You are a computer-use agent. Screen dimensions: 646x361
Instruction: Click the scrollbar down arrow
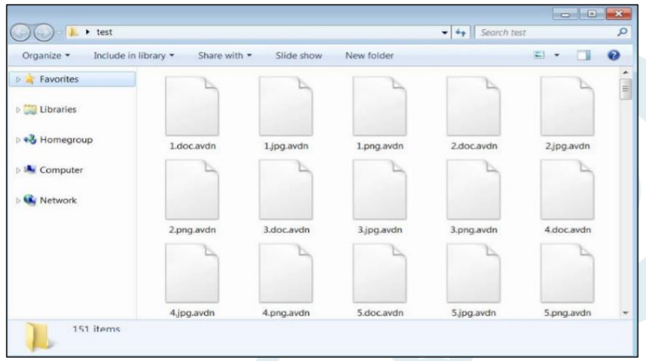click(x=626, y=312)
